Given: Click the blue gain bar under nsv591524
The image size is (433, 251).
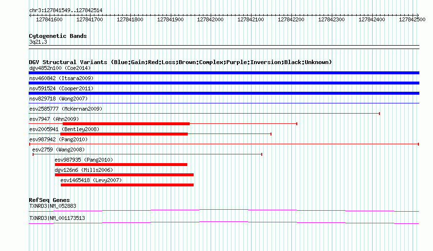Looking at the screenshot, I should coord(224,93).
